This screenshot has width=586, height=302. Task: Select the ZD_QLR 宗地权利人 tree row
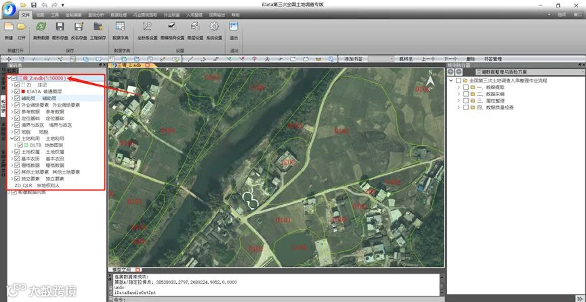pos(37,185)
